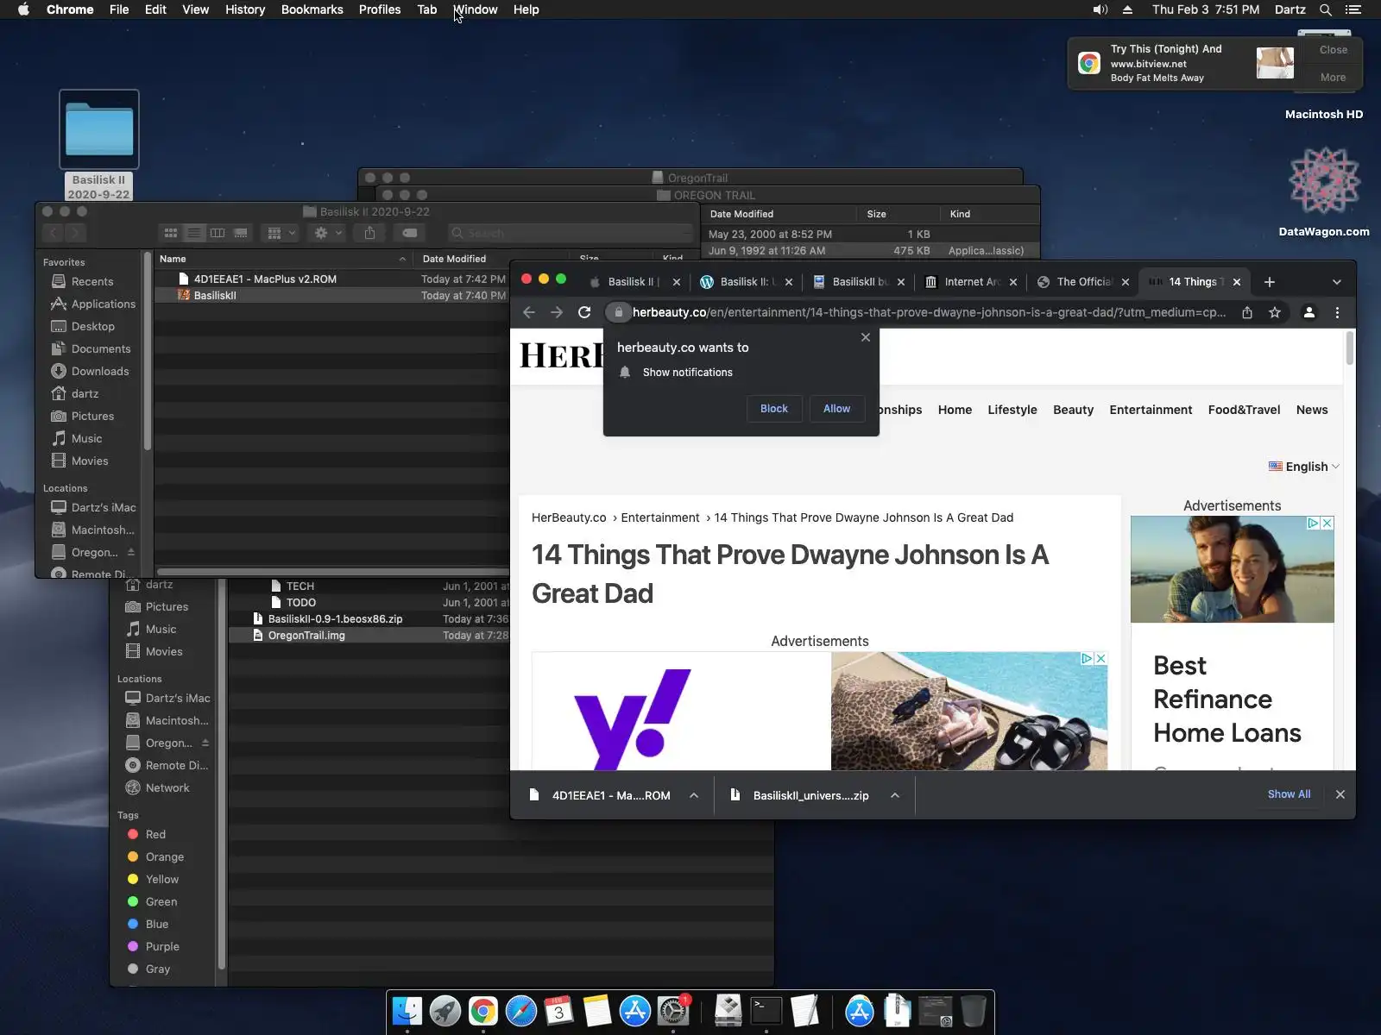This screenshot has height=1035, width=1381.
Task: Open the Profiles menu
Action: click(x=380, y=9)
